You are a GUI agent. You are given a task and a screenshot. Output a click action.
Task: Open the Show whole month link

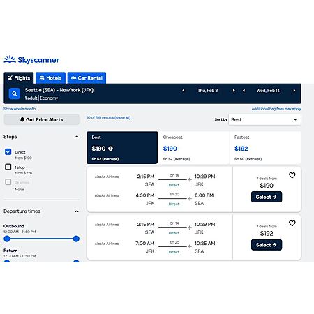(x=20, y=109)
